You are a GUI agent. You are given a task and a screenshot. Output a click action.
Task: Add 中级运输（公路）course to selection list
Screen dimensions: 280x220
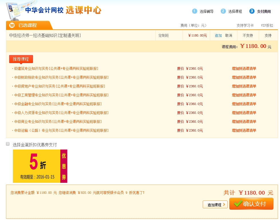point(244,130)
